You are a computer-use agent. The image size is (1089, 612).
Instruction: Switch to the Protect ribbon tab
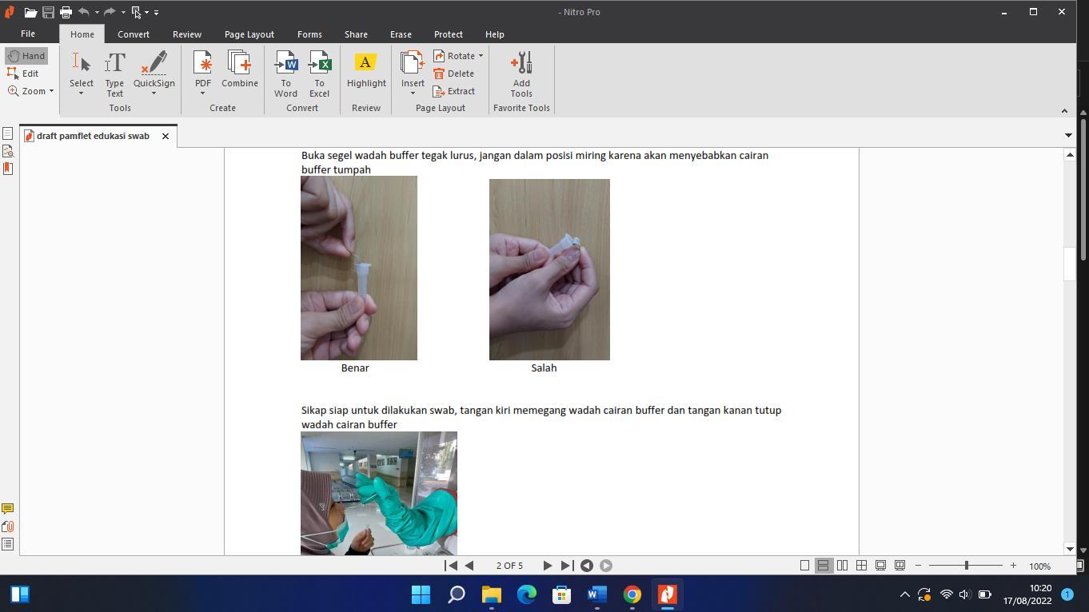point(449,34)
